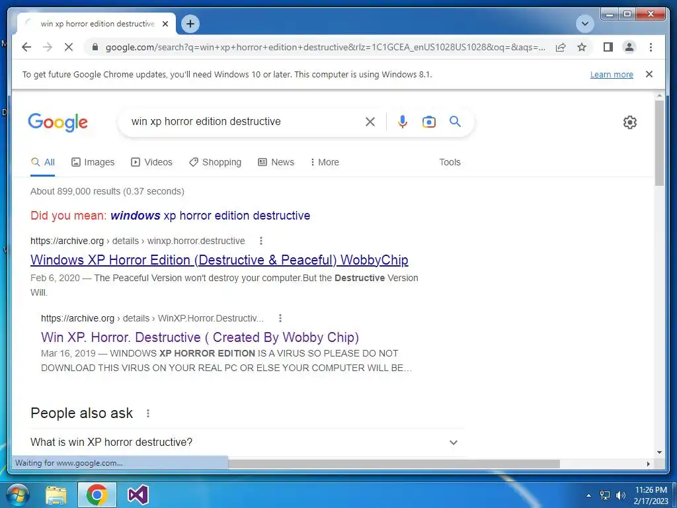Screen dimensions: 677x508
Task: Open the More search categories menu
Action: 325,163
